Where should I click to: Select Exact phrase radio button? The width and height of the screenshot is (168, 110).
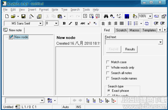pyautogui.click(x=109, y=91)
